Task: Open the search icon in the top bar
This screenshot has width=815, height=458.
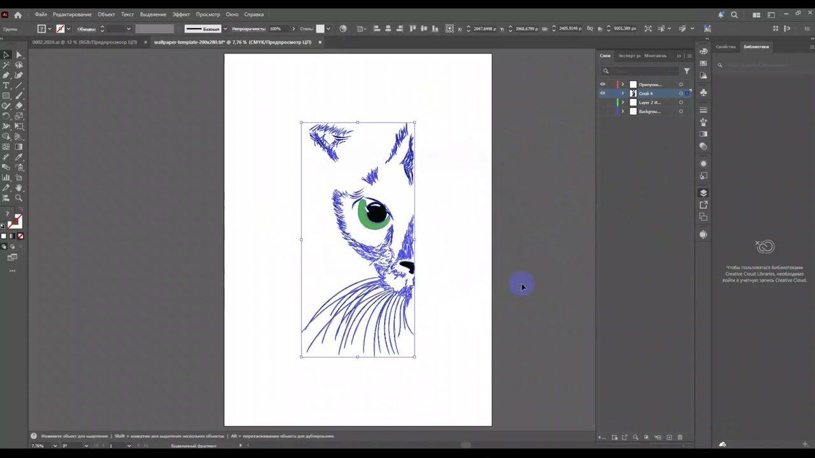Action: pos(734,15)
